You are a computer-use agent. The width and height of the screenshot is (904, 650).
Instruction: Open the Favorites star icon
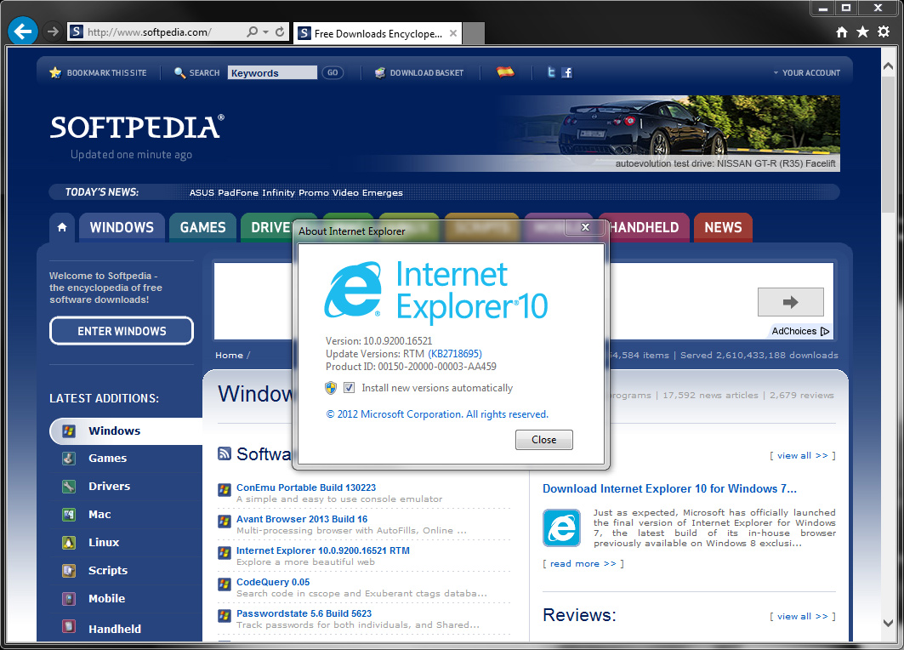(862, 31)
